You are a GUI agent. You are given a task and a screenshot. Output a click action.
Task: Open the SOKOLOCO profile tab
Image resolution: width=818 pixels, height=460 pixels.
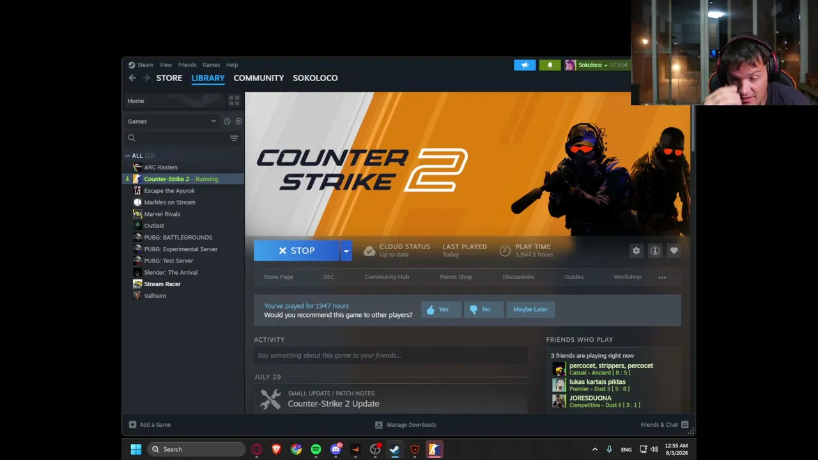pyautogui.click(x=315, y=78)
